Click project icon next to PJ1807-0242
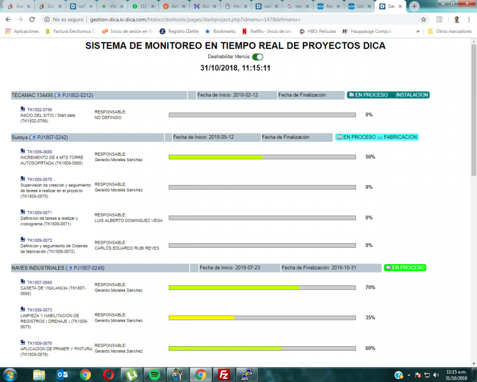This screenshot has height=382, width=477. click(33, 137)
